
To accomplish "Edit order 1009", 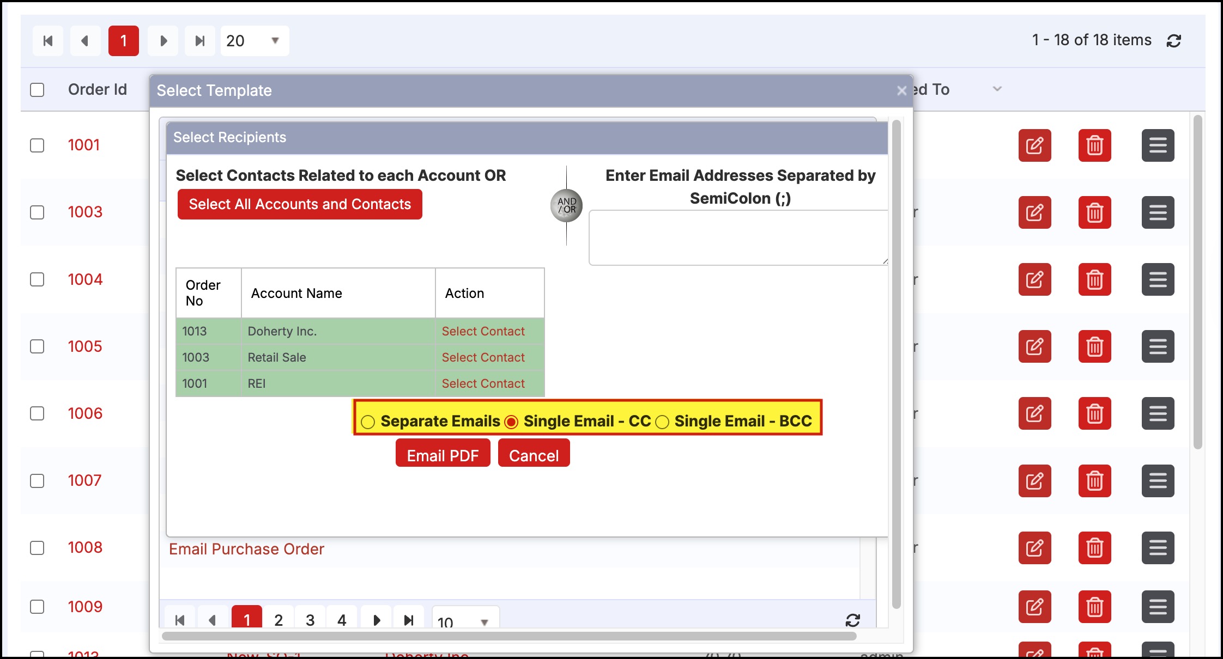I will click(x=1034, y=607).
